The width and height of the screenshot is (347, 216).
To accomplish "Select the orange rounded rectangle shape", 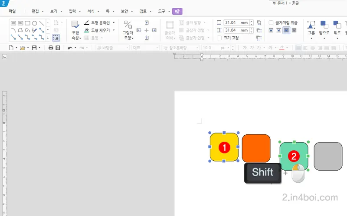I will point(256,148).
